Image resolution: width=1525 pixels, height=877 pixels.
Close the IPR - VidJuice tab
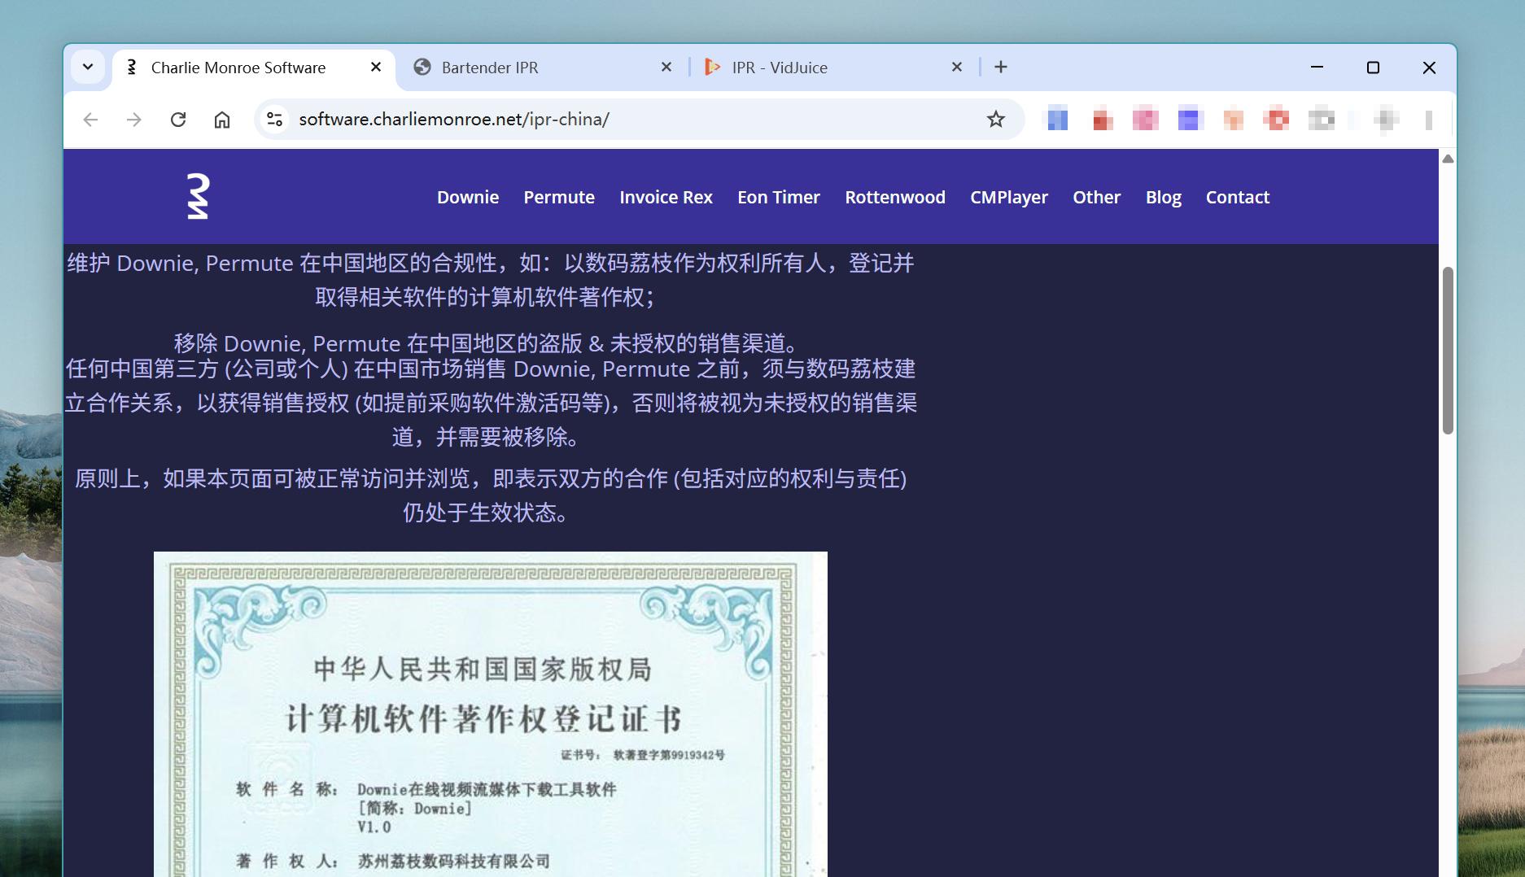(x=957, y=68)
